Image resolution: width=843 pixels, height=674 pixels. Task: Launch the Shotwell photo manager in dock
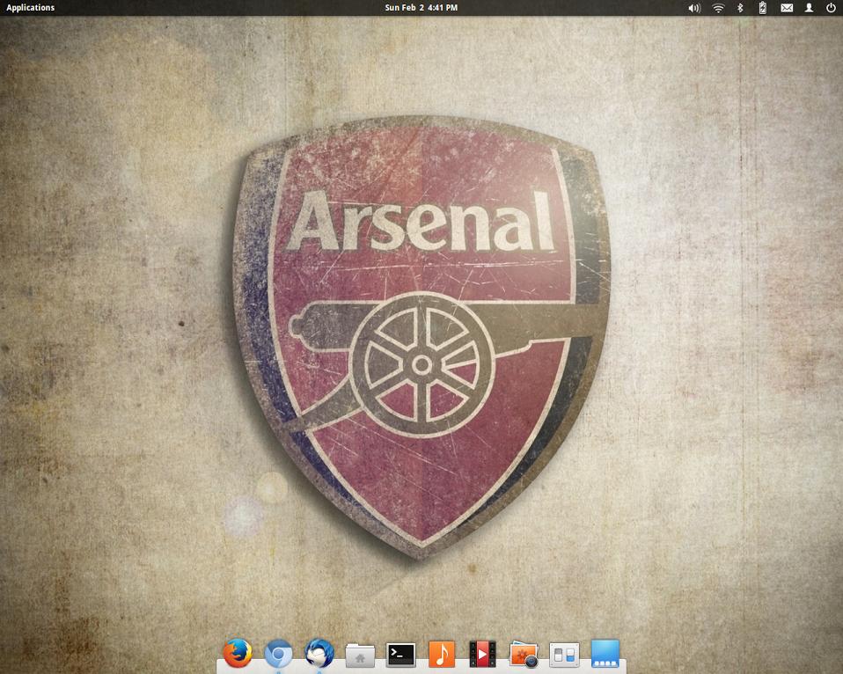tap(524, 654)
